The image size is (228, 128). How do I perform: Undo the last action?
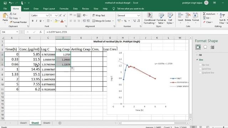[x=10, y=3]
